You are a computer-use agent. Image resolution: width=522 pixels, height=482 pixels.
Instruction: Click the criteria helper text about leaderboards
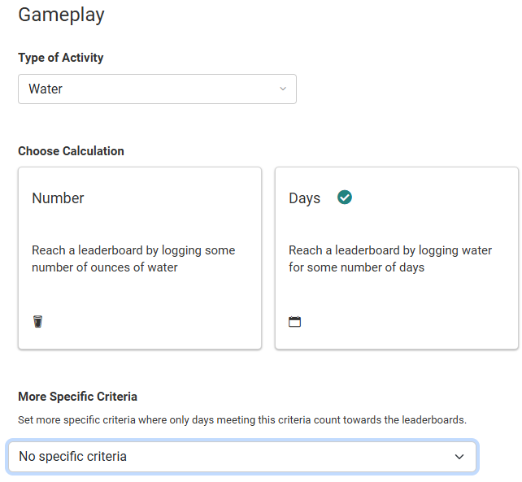[242, 420]
